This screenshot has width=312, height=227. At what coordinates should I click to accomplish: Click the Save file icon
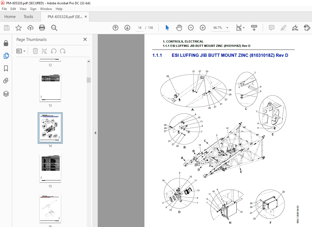7,28
